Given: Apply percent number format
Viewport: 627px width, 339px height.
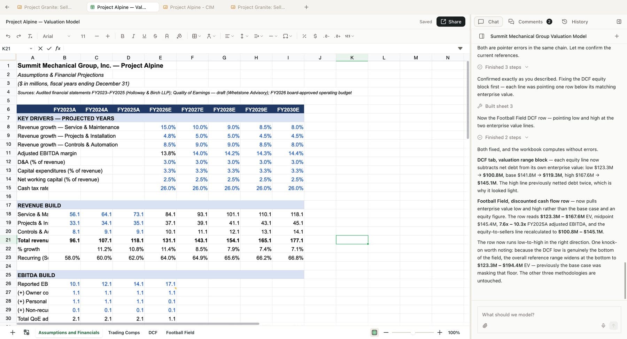Looking at the screenshot, I should point(304,36).
